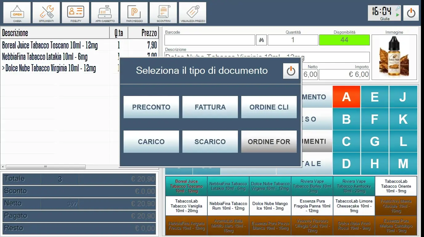Add Vesuvio Flavours Ciliegia Cola tile
424x237 pixels.
(x=312, y=226)
